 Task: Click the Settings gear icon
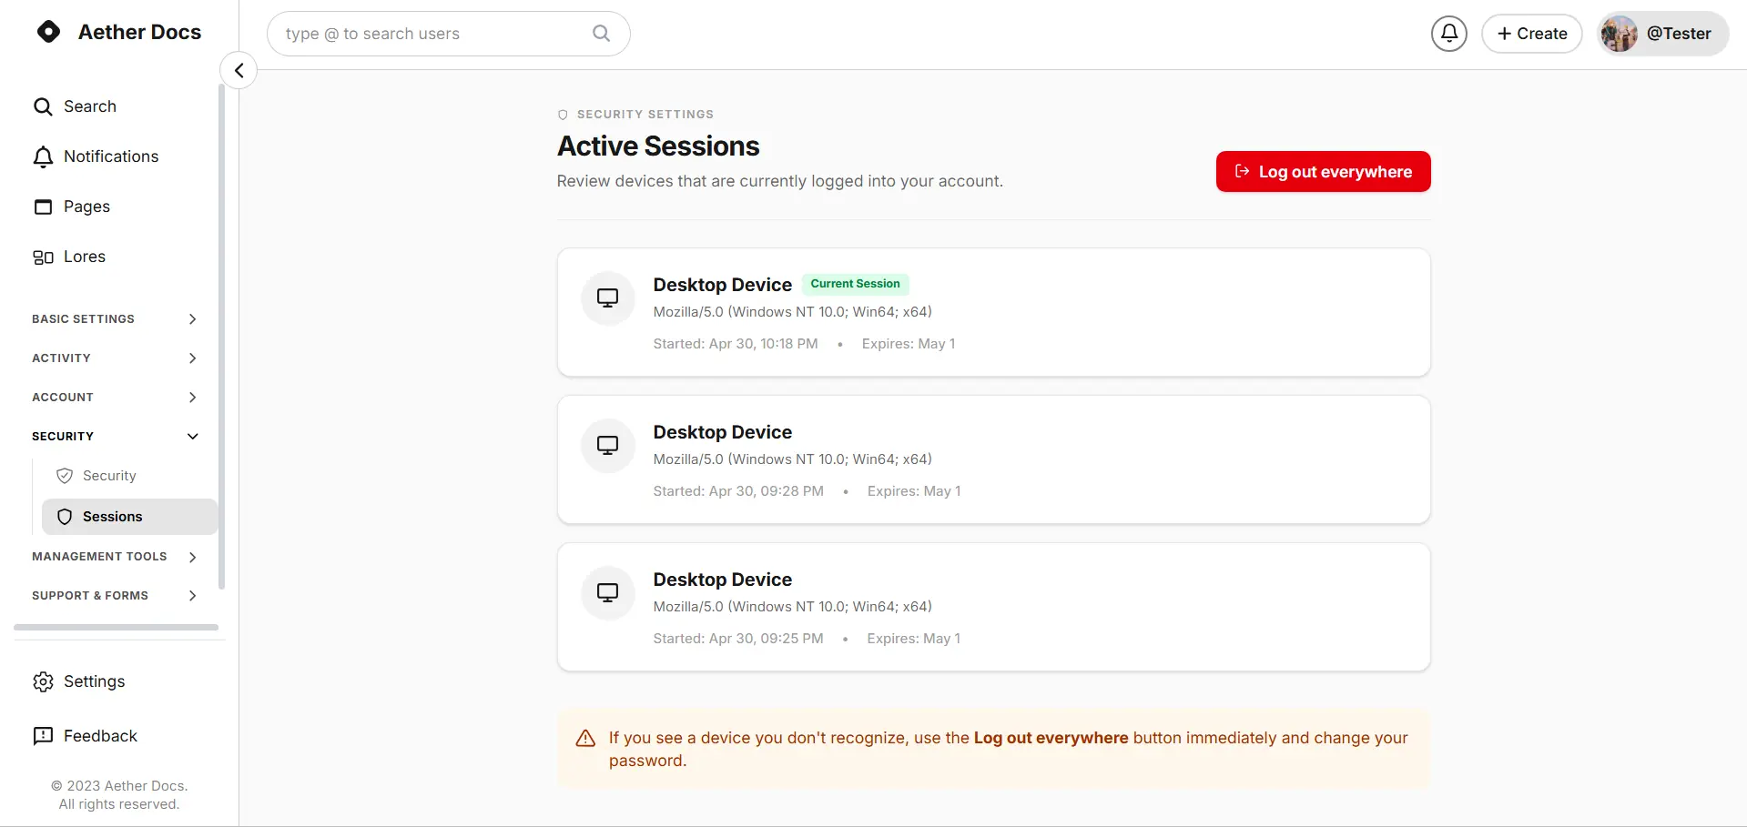click(x=43, y=681)
